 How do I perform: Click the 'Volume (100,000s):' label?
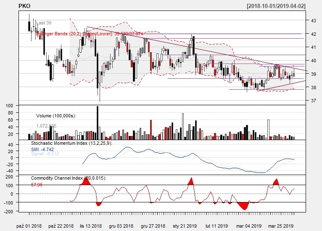click(x=56, y=116)
